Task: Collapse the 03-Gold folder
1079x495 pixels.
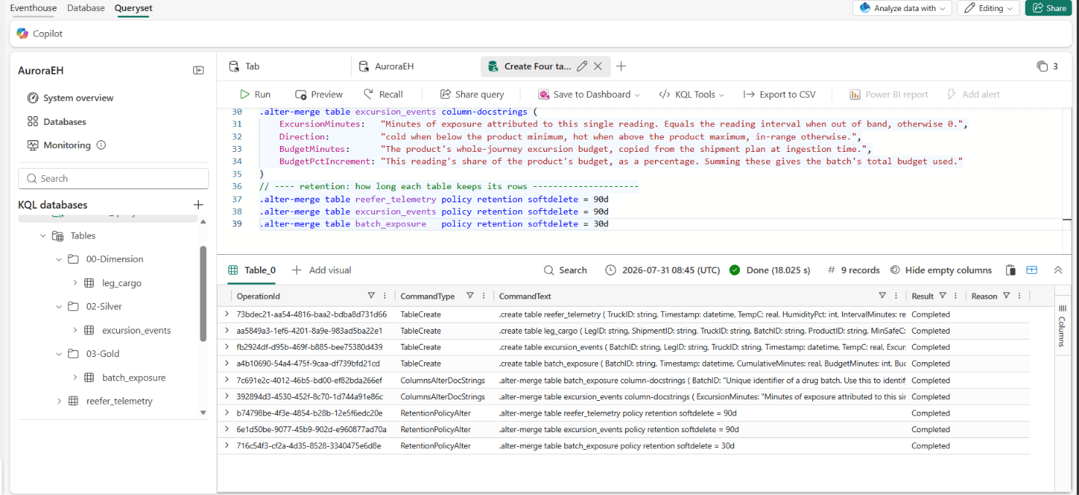Action: coord(59,354)
